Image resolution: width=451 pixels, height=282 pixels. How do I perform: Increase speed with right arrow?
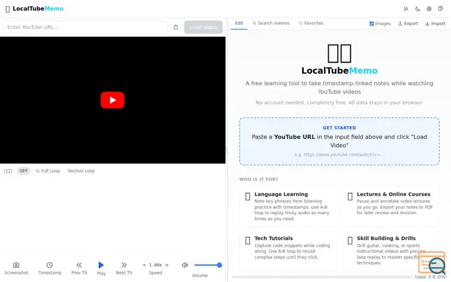(x=167, y=265)
